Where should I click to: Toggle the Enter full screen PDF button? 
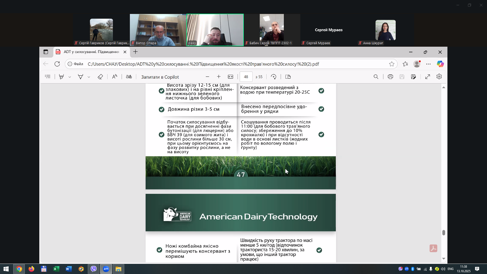point(428,77)
